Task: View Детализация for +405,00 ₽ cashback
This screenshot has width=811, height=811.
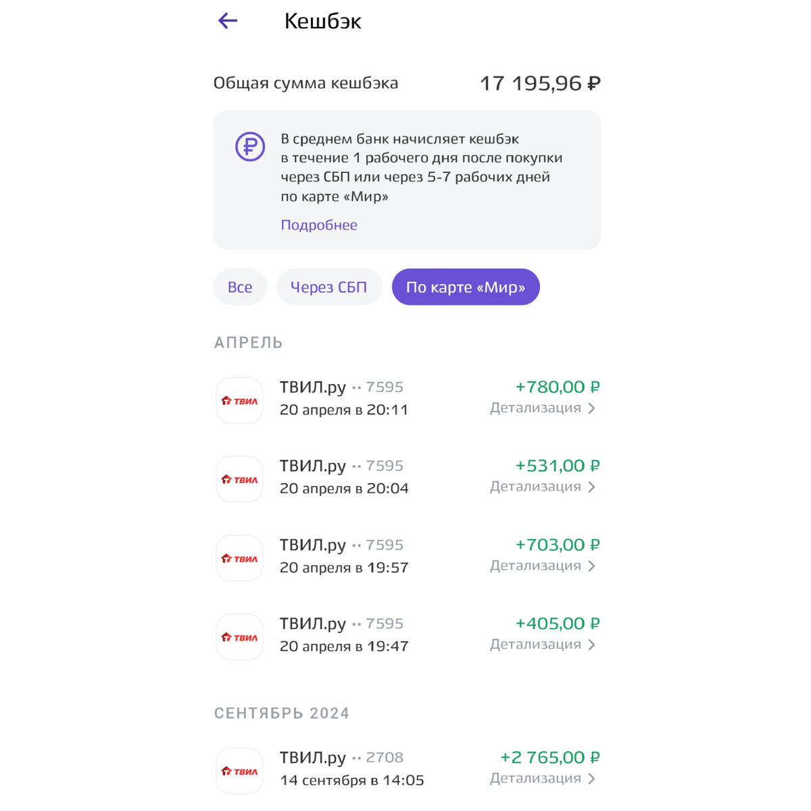Action: coord(542,645)
